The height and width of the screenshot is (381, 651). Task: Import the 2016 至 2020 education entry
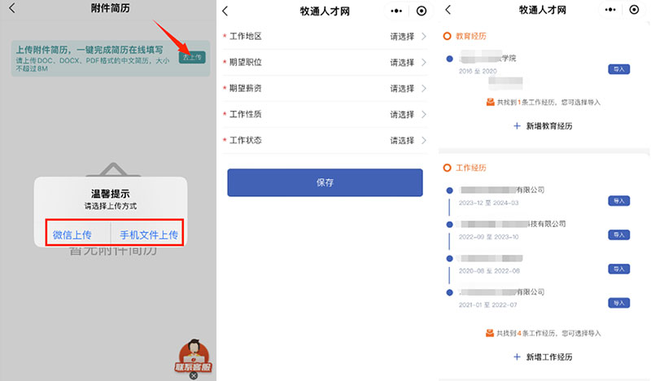coord(618,69)
